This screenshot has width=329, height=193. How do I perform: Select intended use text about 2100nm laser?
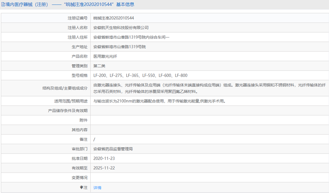[x=159, y=101]
